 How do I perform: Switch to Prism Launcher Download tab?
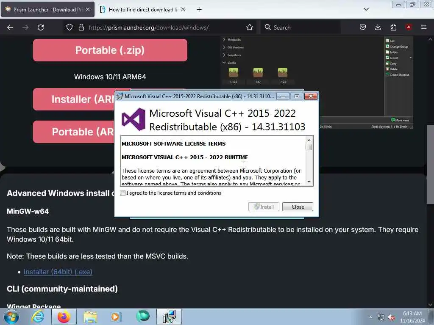(47, 10)
